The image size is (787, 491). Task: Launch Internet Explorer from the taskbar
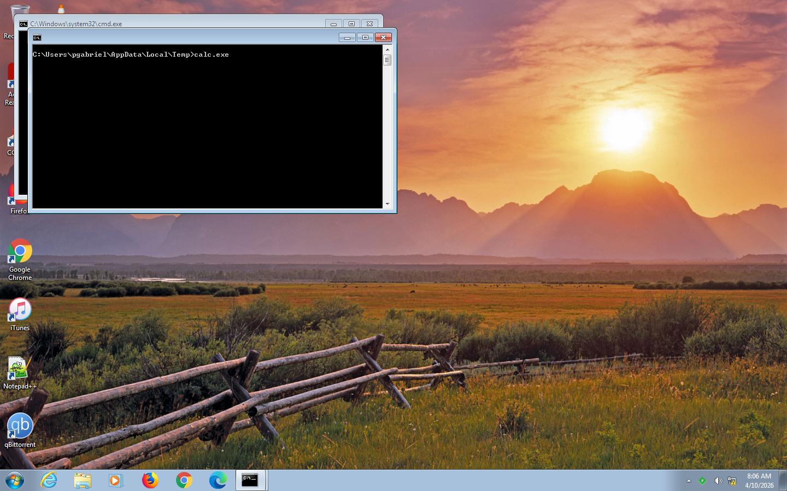pos(49,481)
